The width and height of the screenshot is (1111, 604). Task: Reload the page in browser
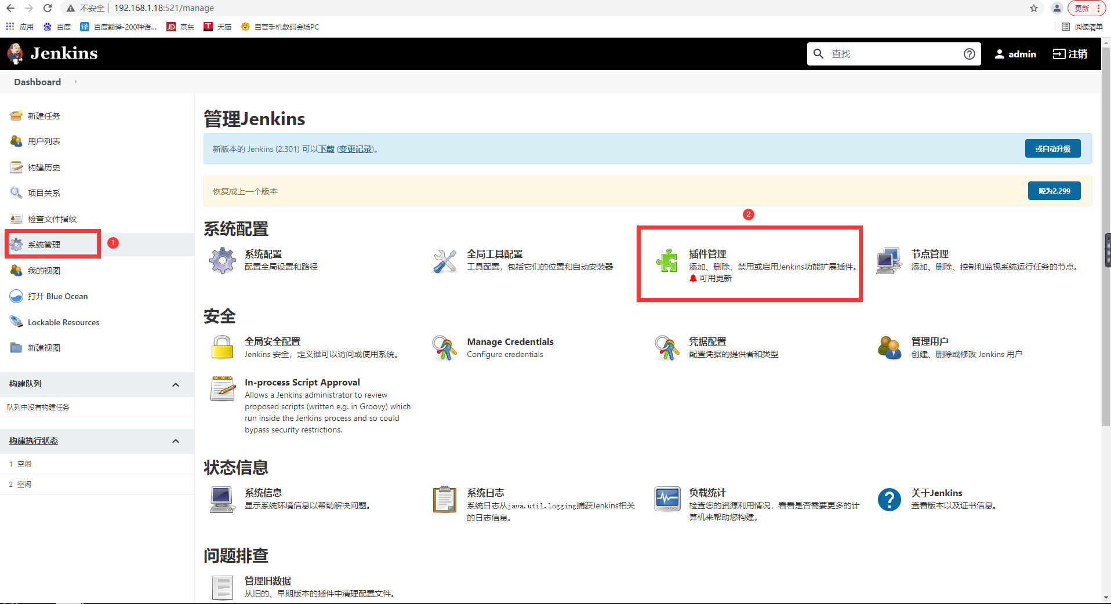pyautogui.click(x=48, y=8)
